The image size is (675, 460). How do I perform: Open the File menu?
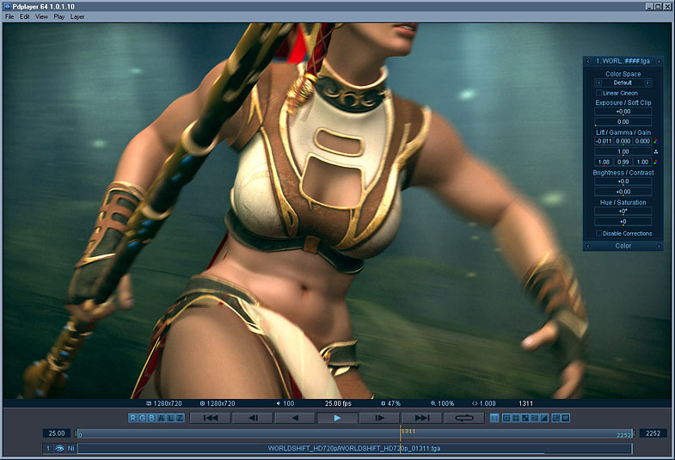(x=9, y=16)
